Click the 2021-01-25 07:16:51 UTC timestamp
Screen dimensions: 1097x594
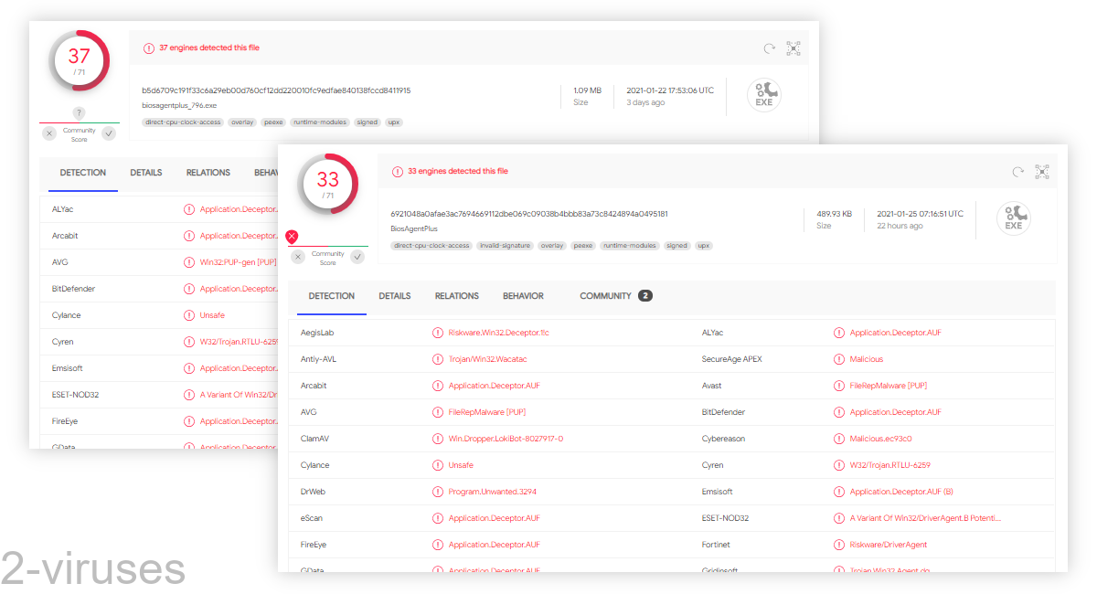click(921, 214)
